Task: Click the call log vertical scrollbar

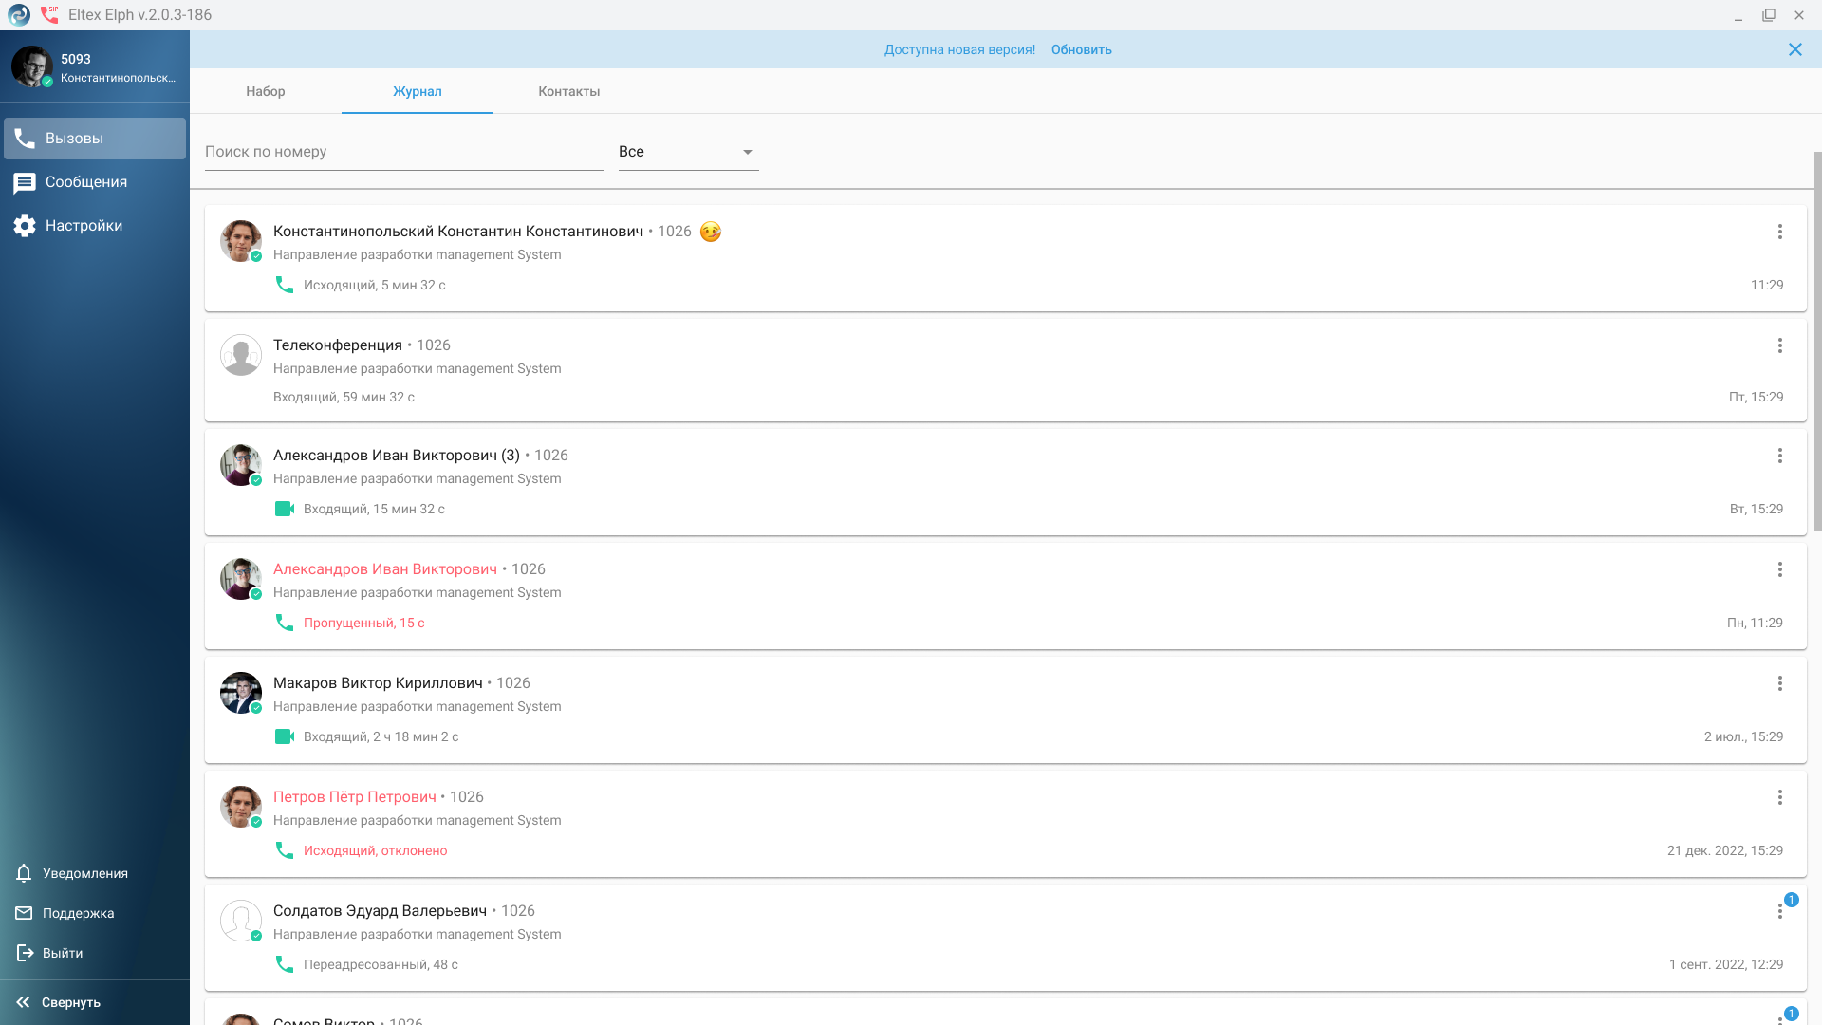Action: (1817, 342)
